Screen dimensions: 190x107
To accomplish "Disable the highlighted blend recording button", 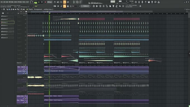I will point(65,2).
